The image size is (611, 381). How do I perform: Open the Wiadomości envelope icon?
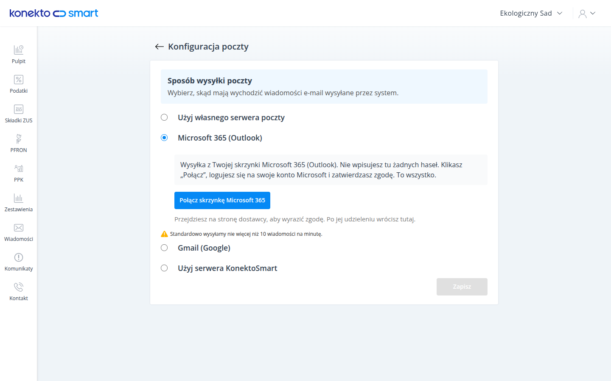click(x=19, y=228)
